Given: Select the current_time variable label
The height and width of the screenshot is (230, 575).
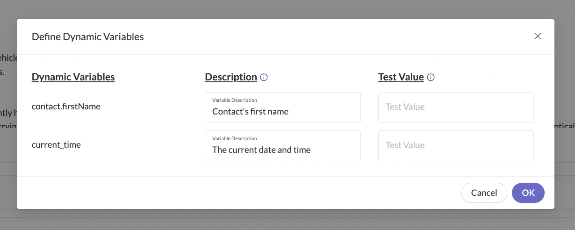Looking at the screenshot, I should (56, 145).
